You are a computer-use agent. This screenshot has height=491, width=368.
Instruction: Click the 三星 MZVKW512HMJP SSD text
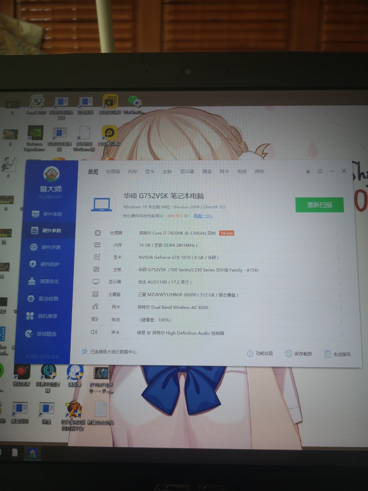(x=188, y=295)
